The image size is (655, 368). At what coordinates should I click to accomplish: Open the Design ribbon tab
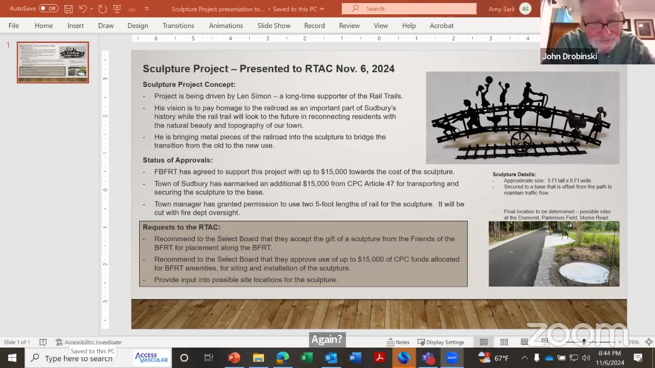tap(138, 26)
